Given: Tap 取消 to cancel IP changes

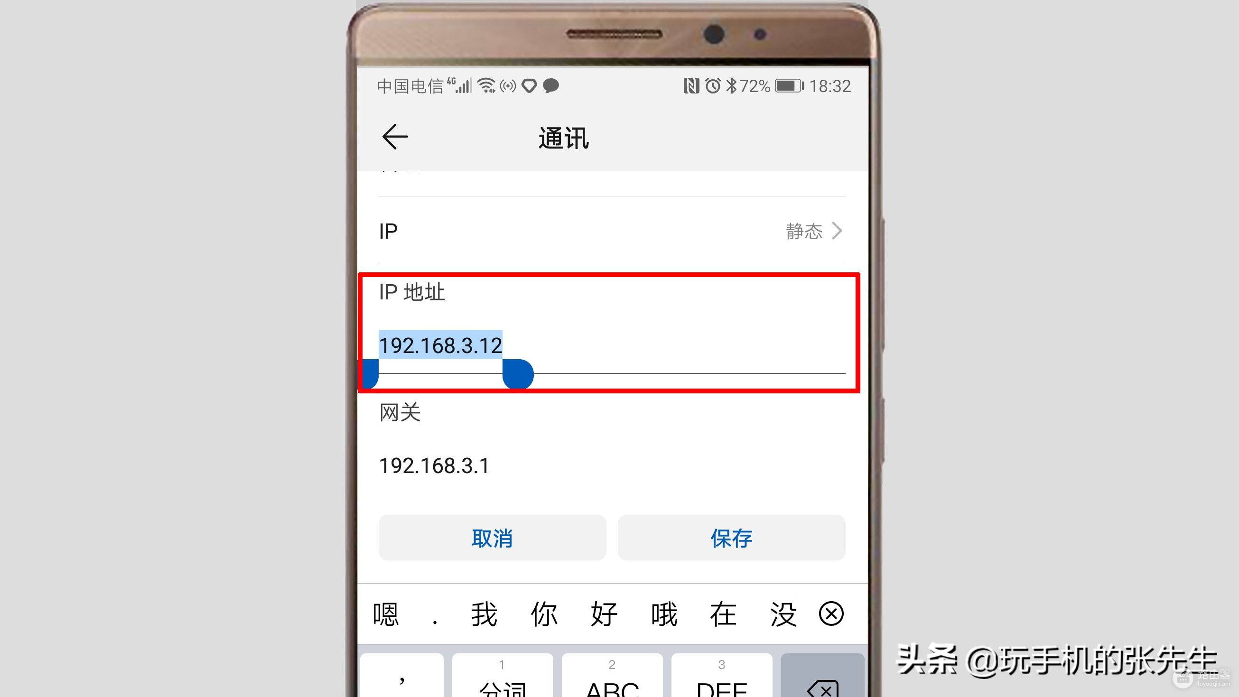Looking at the screenshot, I should coord(493,537).
